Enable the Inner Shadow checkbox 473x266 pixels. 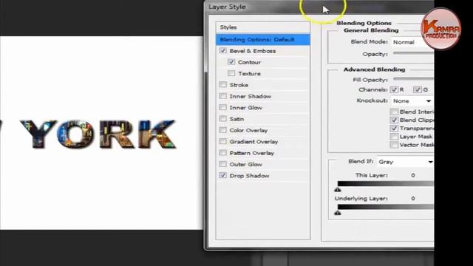(223, 96)
